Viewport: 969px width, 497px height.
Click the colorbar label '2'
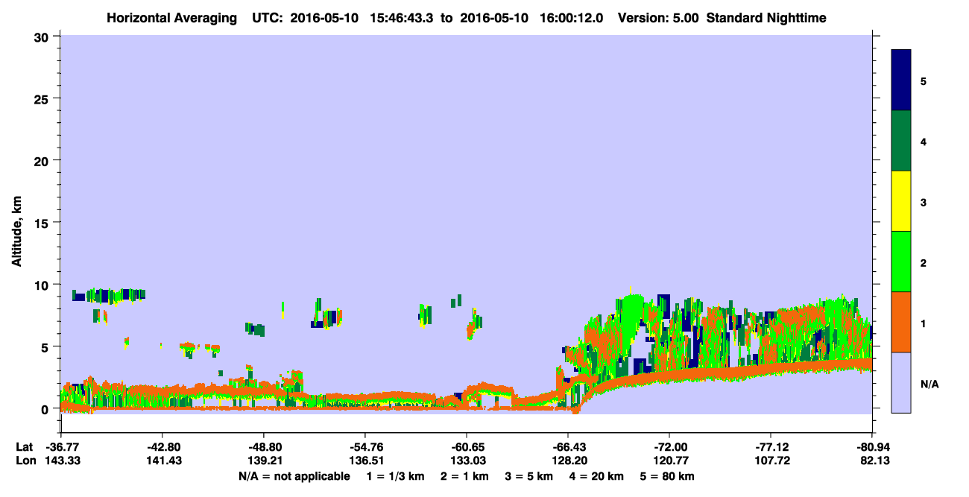click(924, 262)
